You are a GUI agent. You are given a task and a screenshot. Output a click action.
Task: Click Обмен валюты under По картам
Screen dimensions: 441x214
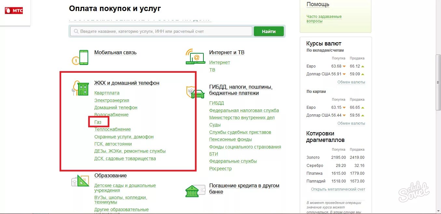pyautogui.click(x=351, y=123)
